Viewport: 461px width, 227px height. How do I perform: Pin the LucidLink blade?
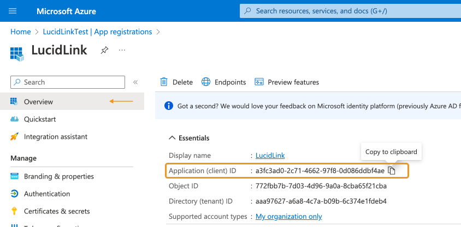tap(104, 51)
